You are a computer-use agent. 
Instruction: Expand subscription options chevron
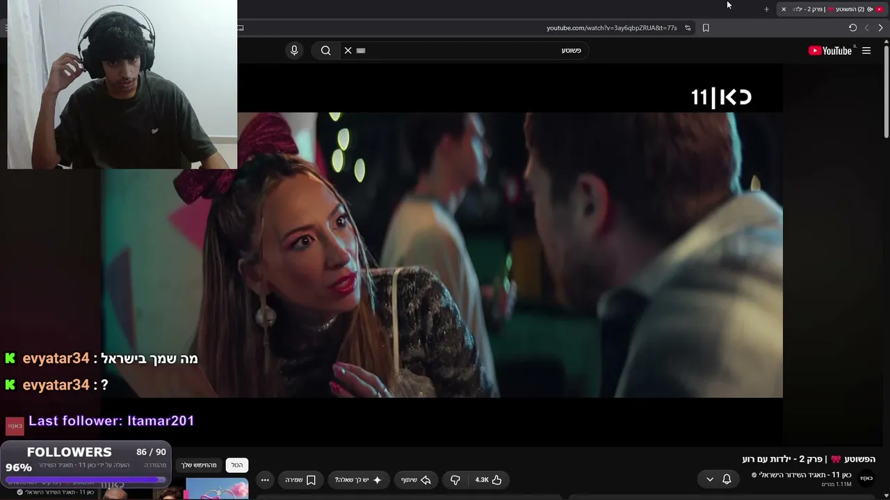[709, 479]
